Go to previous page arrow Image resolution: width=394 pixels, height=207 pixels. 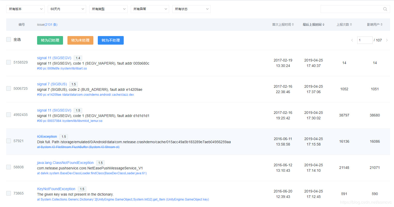tap(352, 40)
